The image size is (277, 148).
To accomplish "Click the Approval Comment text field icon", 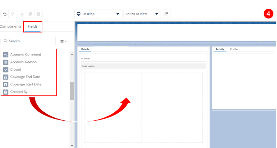I will 6,55.
